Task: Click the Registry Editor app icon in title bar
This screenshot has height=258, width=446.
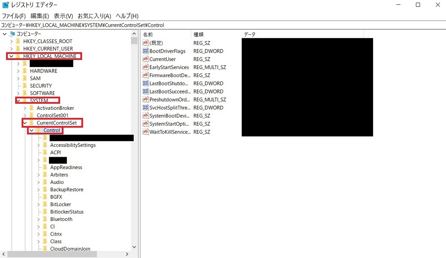Action: (x=6, y=5)
